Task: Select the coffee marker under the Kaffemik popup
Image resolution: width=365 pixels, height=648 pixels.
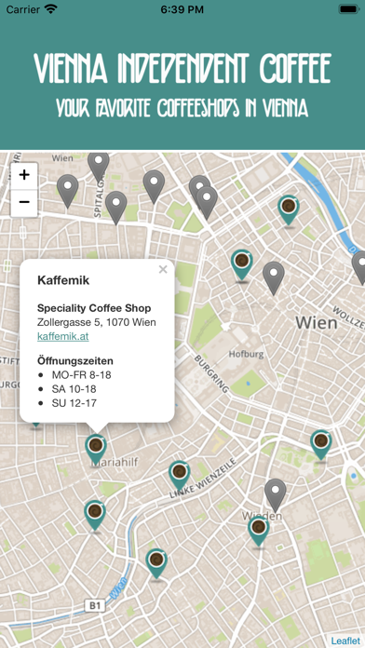Action: tap(96, 449)
